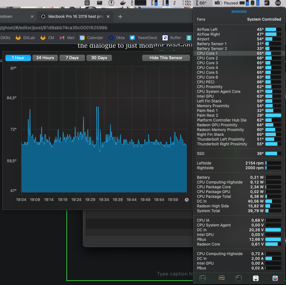
Task: Open the battery Paused menu bar item
Action: pos(227,3)
